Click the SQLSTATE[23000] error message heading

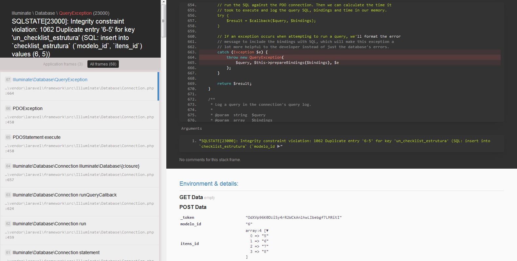coord(77,38)
